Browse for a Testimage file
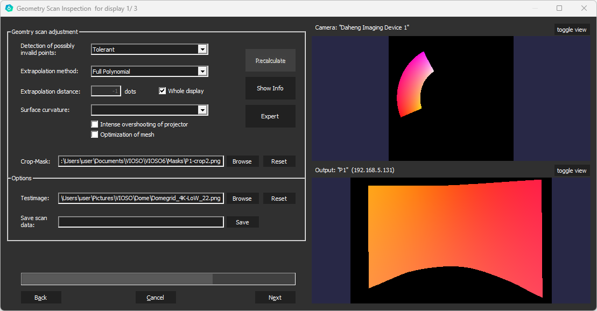The width and height of the screenshot is (597, 311). 242,199
